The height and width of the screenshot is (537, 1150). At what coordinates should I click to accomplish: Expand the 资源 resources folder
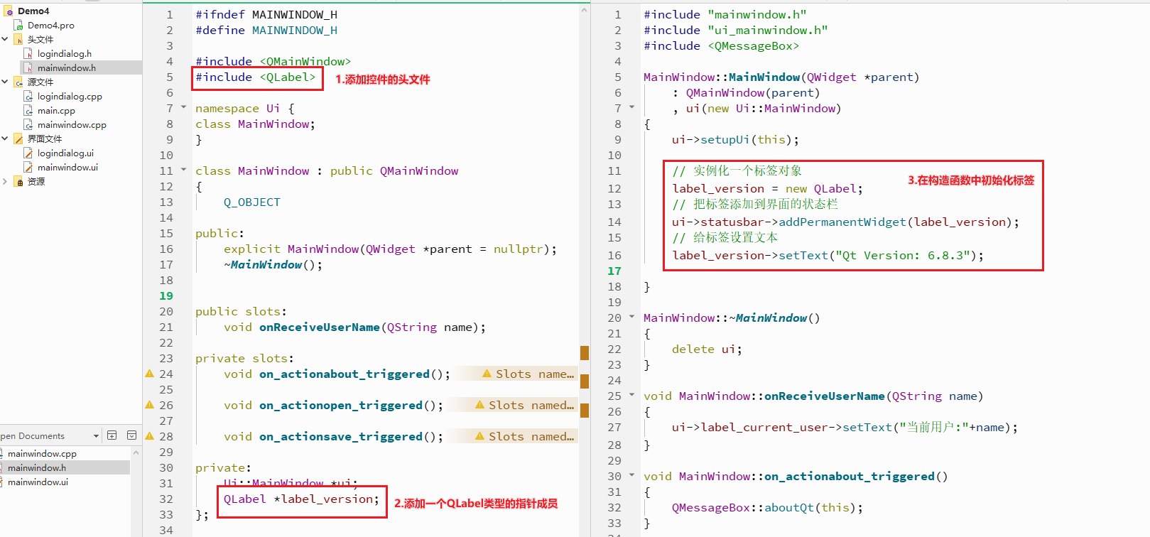click(x=5, y=181)
